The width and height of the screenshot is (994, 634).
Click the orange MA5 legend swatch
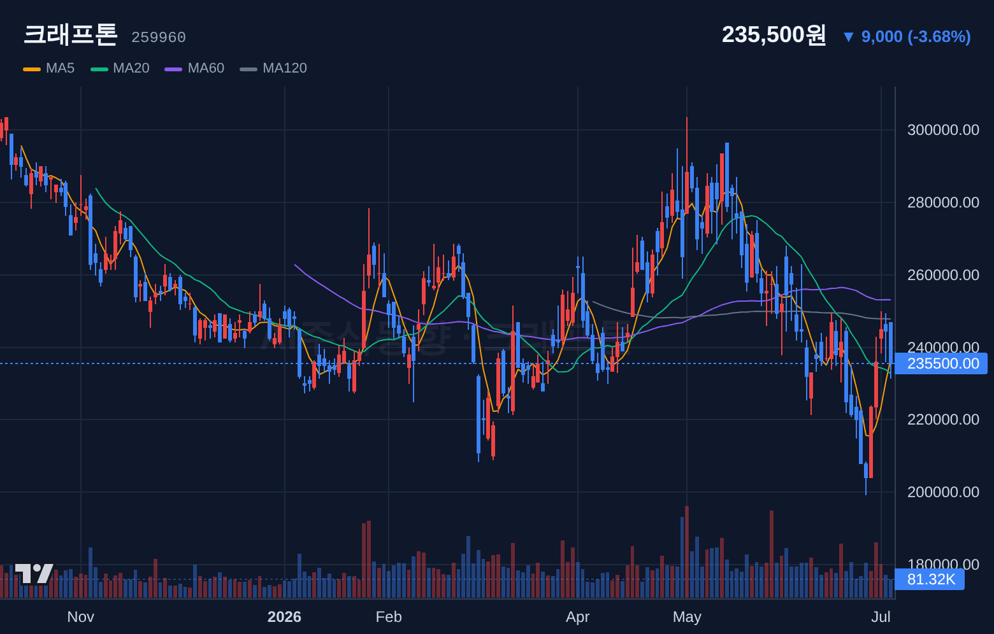(32, 69)
